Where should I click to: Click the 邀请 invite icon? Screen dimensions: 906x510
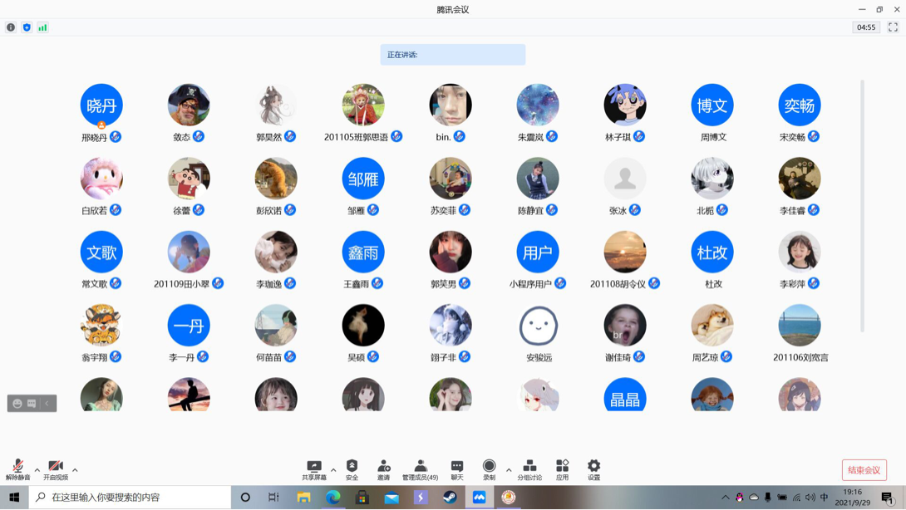383,469
